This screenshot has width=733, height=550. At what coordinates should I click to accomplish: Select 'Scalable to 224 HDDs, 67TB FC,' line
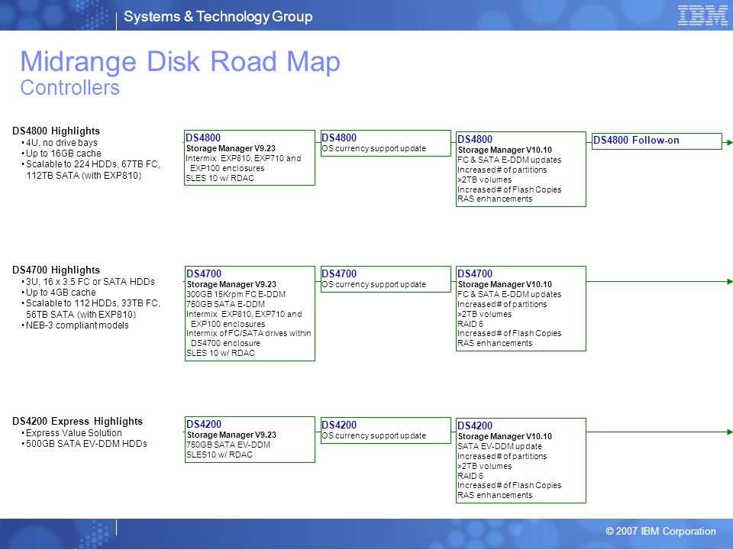click(93, 164)
